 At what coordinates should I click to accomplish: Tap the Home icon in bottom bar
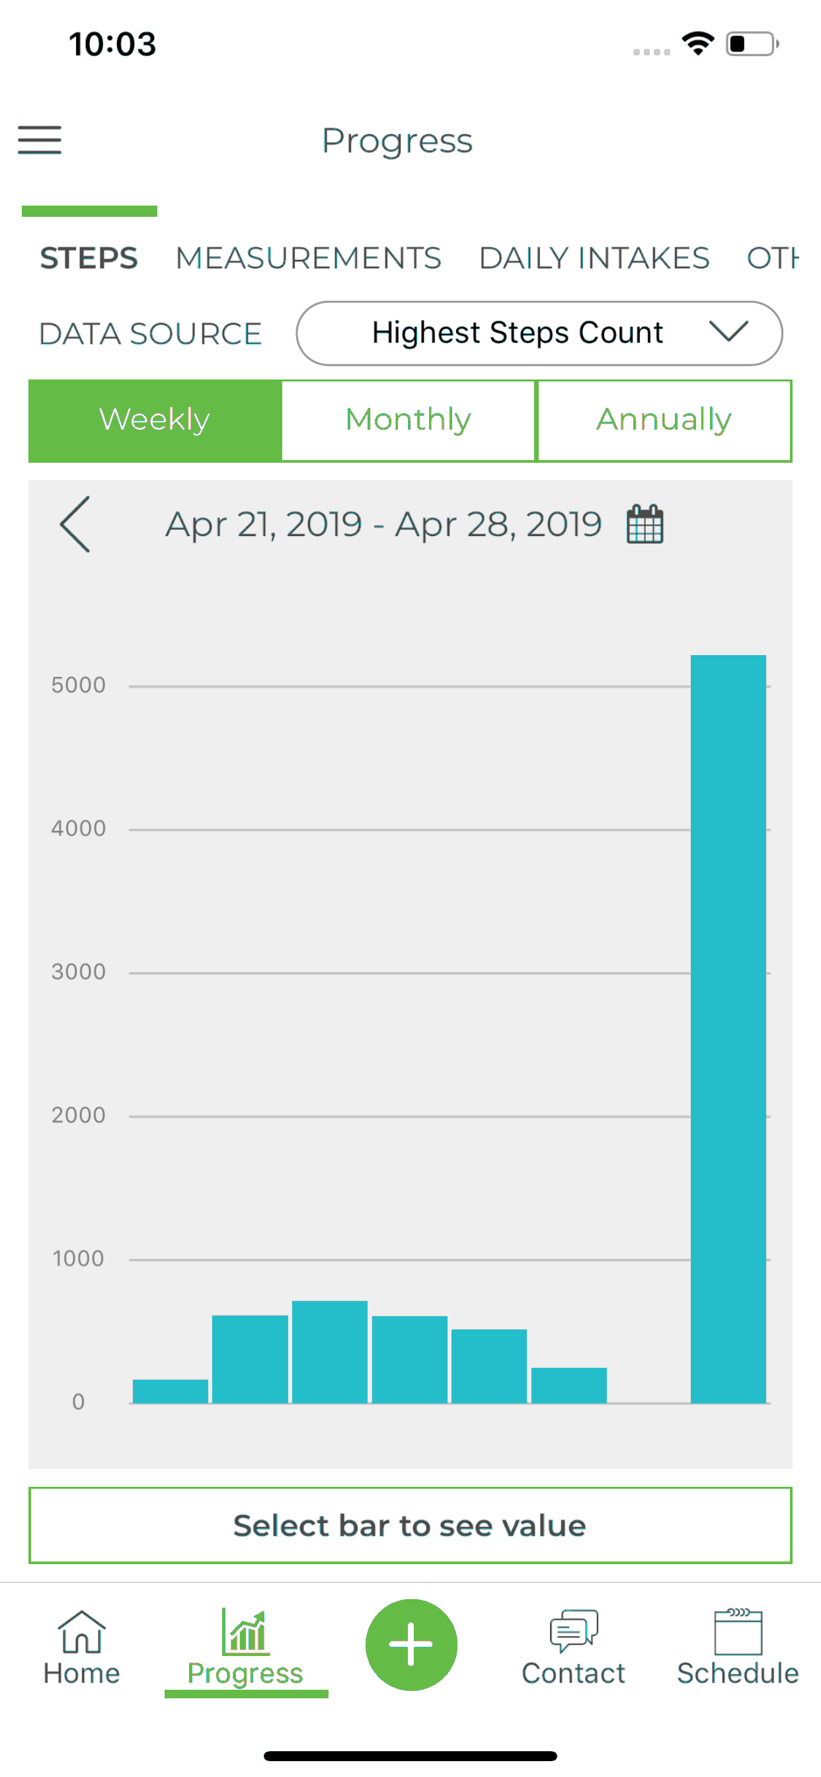[x=81, y=1633]
